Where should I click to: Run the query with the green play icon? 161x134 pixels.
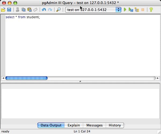coord(125,10)
